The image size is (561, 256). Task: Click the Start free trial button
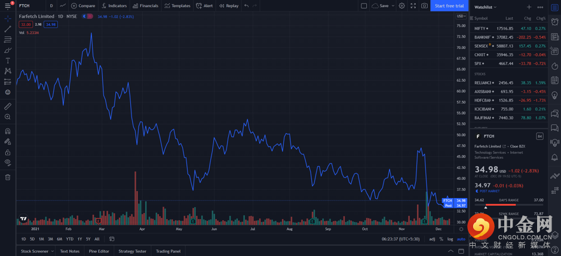click(449, 6)
